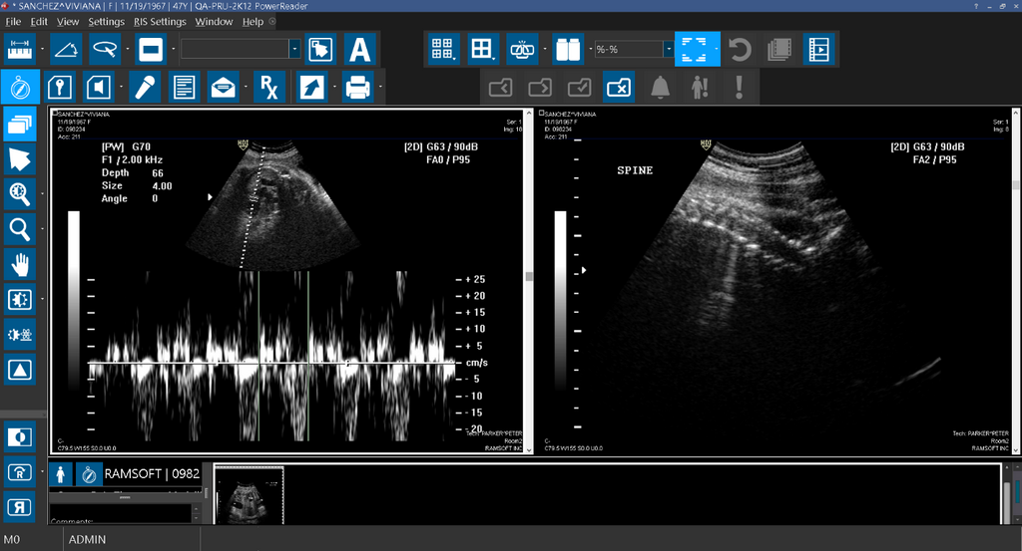Select the pan hand tool
Screen dimensions: 1022x551
[20, 264]
